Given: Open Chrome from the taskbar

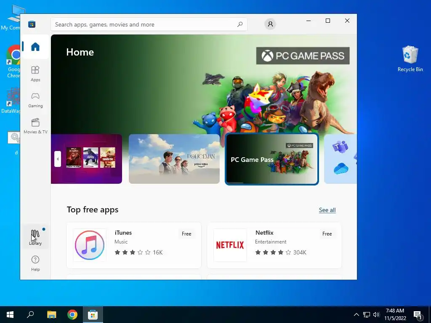Looking at the screenshot, I should pyautogui.click(x=72, y=315).
